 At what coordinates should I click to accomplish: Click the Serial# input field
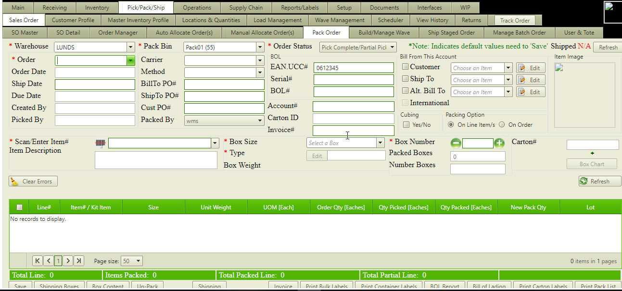(x=354, y=80)
